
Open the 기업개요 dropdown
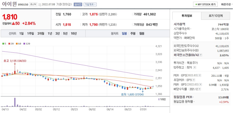pyautogui.click(x=90, y=4)
